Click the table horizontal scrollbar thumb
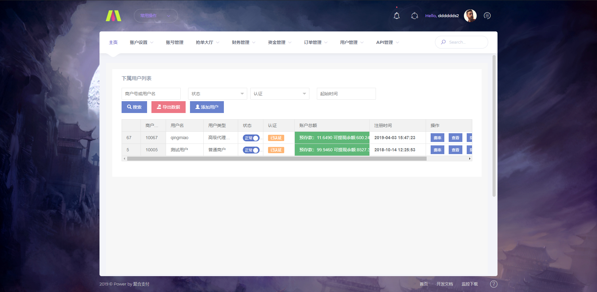597x292 pixels. pyautogui.click(x=277, y=158)
